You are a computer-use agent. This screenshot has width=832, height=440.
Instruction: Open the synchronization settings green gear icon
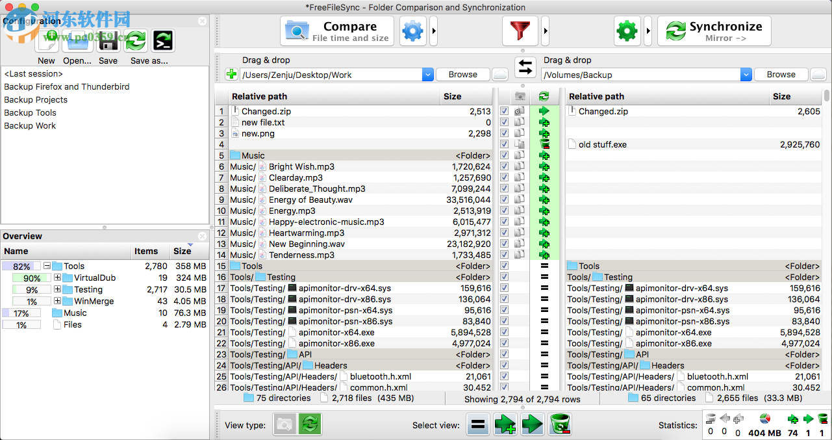pos(627,31)
